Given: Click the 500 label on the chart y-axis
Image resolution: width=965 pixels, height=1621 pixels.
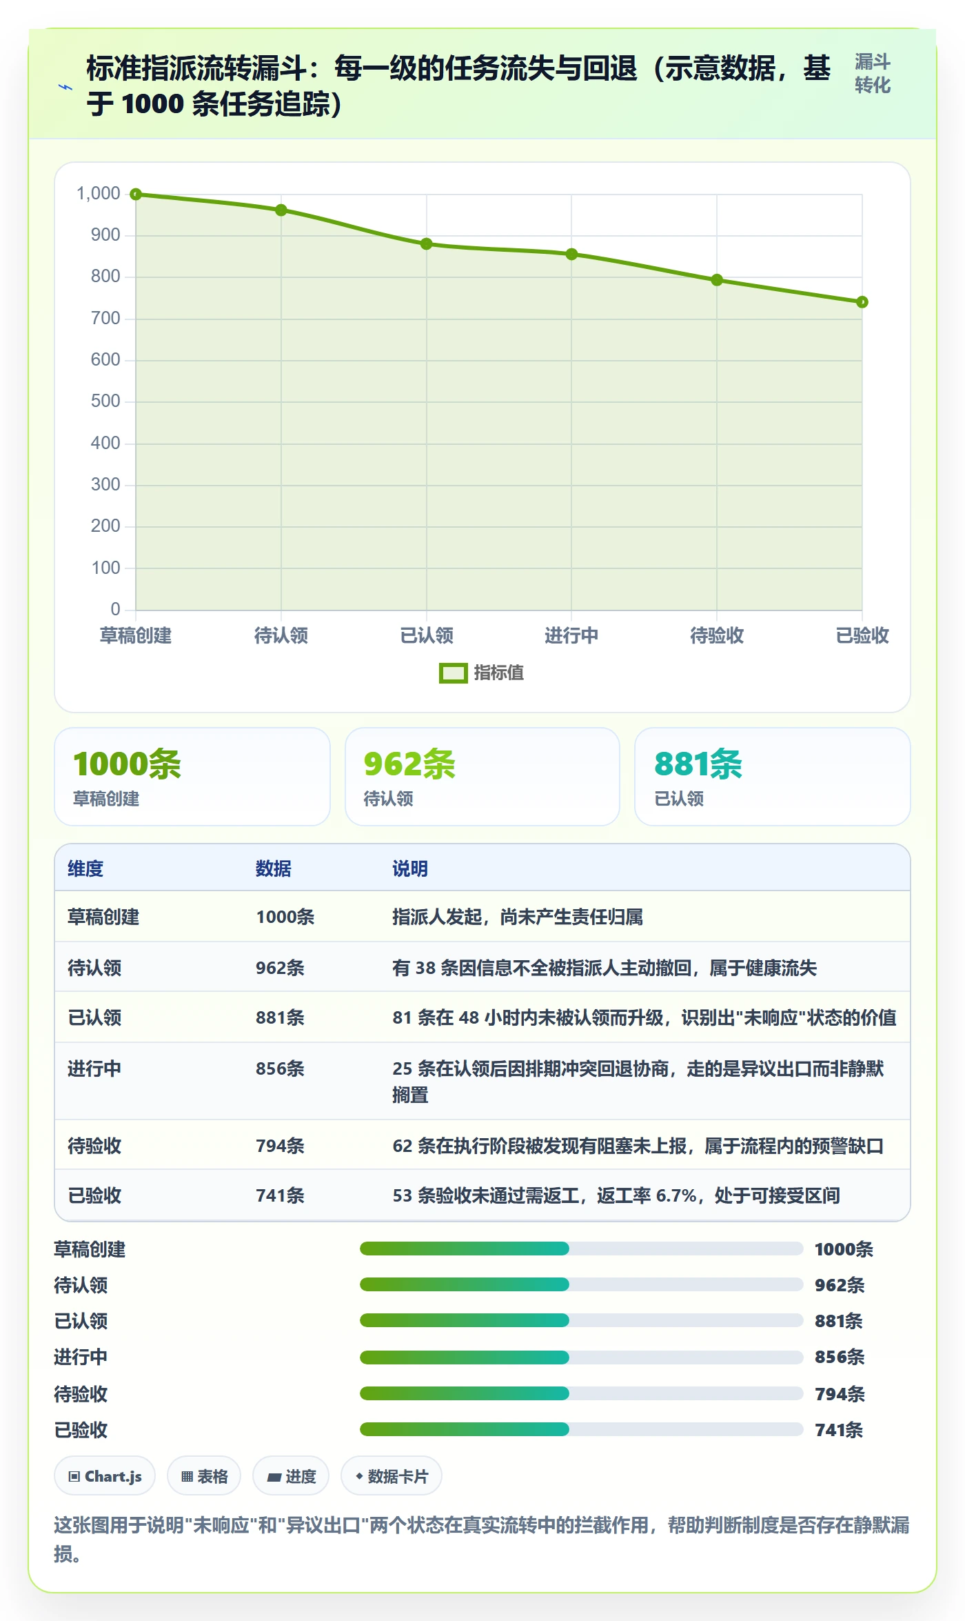Looking at the screenshot, I should pyautogui.click(x=105, y=401).
